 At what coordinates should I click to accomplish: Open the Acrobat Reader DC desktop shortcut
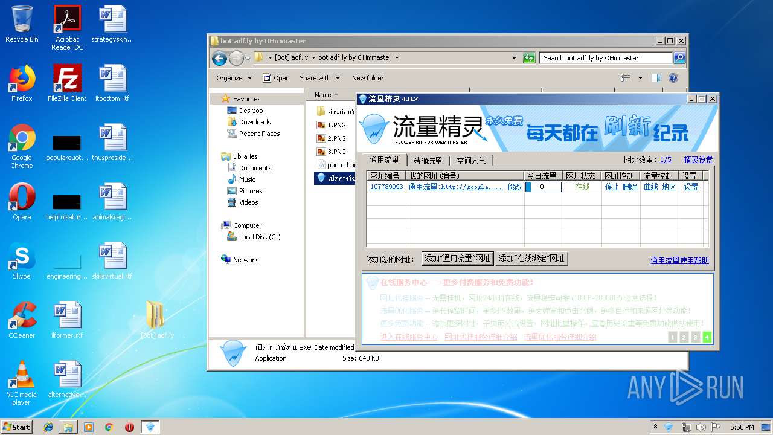[x=67, y=27]
